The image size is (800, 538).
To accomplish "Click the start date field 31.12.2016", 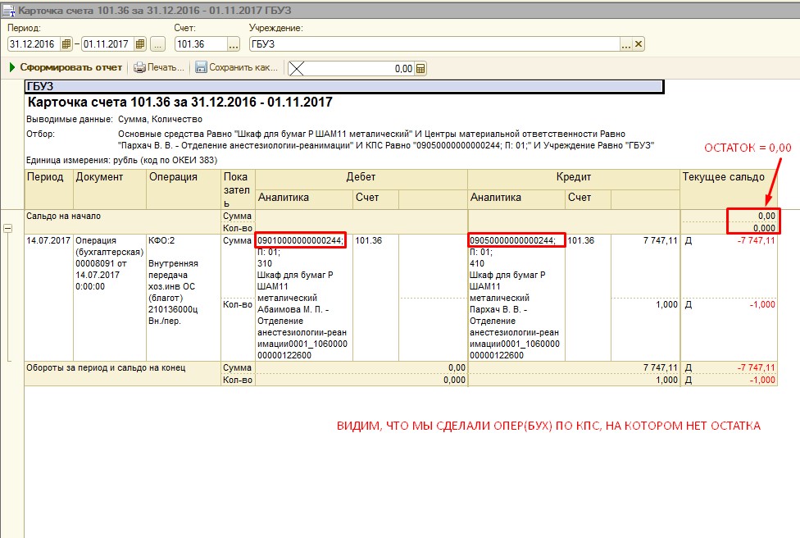I will point(33,44).
